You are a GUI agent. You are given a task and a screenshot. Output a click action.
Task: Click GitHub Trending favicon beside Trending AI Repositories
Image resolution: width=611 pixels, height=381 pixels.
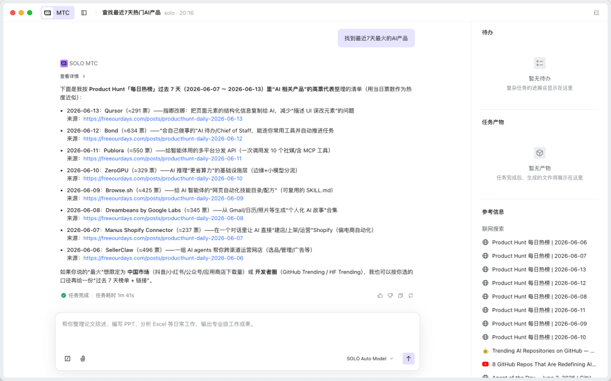[485, 351]
